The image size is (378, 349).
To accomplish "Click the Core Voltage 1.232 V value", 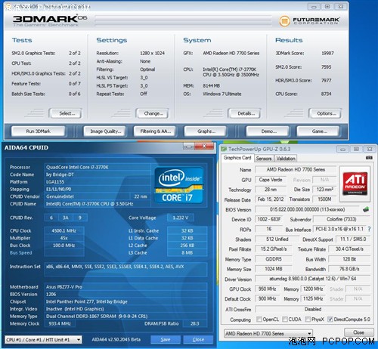I will point(181,218).
